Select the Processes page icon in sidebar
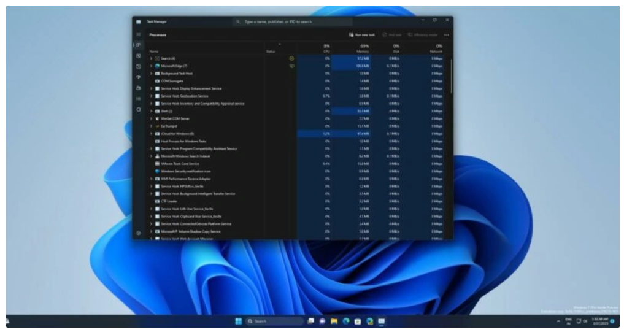 click(139, 45)
